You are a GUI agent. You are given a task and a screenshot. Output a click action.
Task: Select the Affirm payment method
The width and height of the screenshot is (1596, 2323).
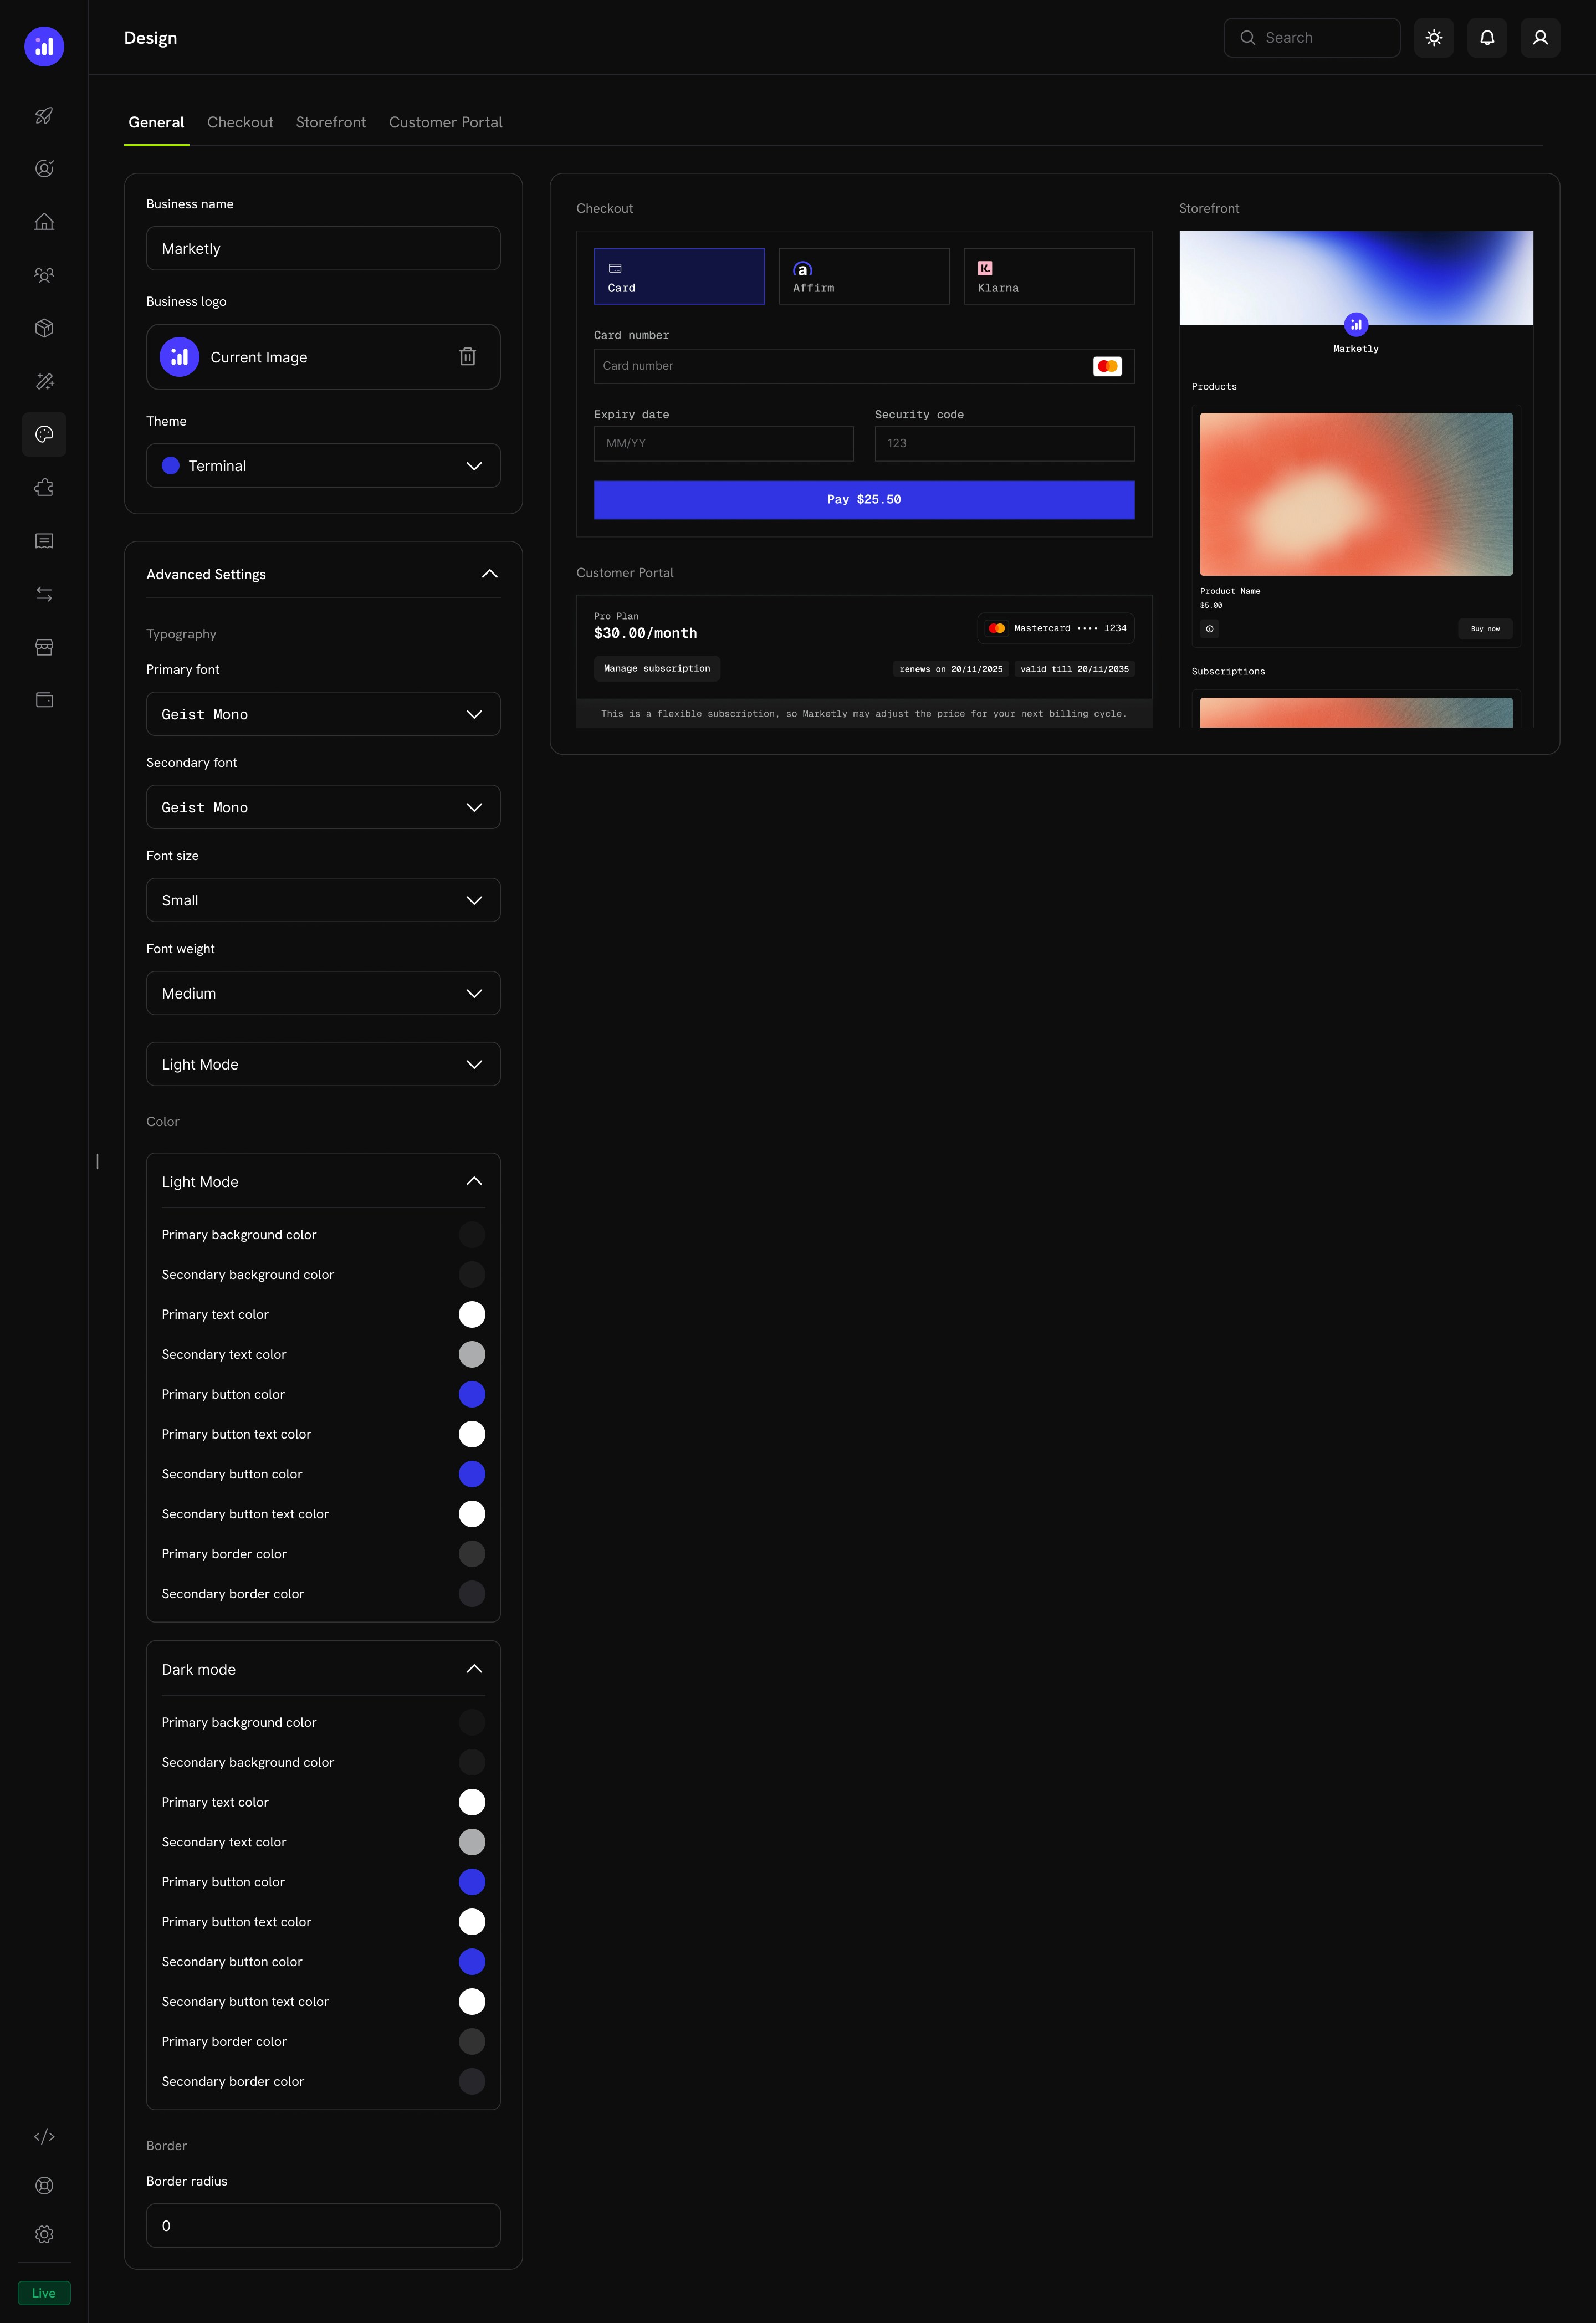point(864,276)
